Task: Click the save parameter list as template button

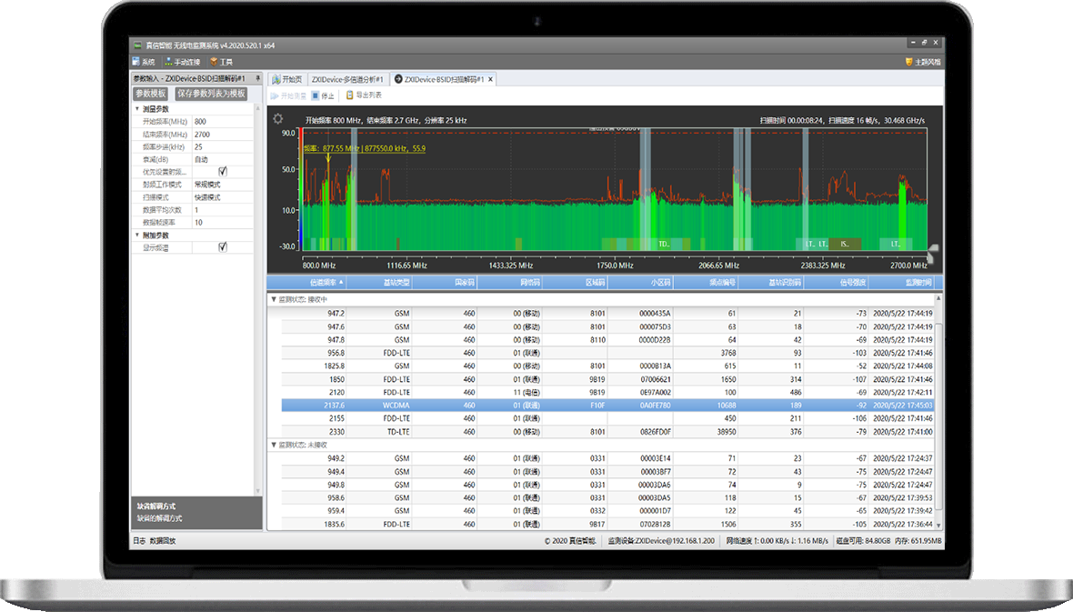Action: pyautogui.click(x=211, y=94)
